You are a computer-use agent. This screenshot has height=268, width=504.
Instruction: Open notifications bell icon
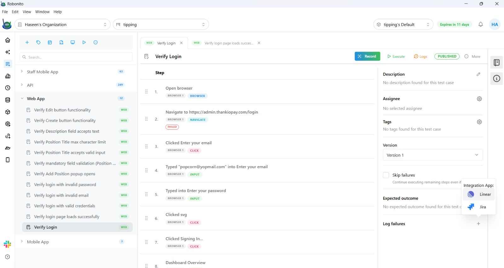(x=481, y=24)
